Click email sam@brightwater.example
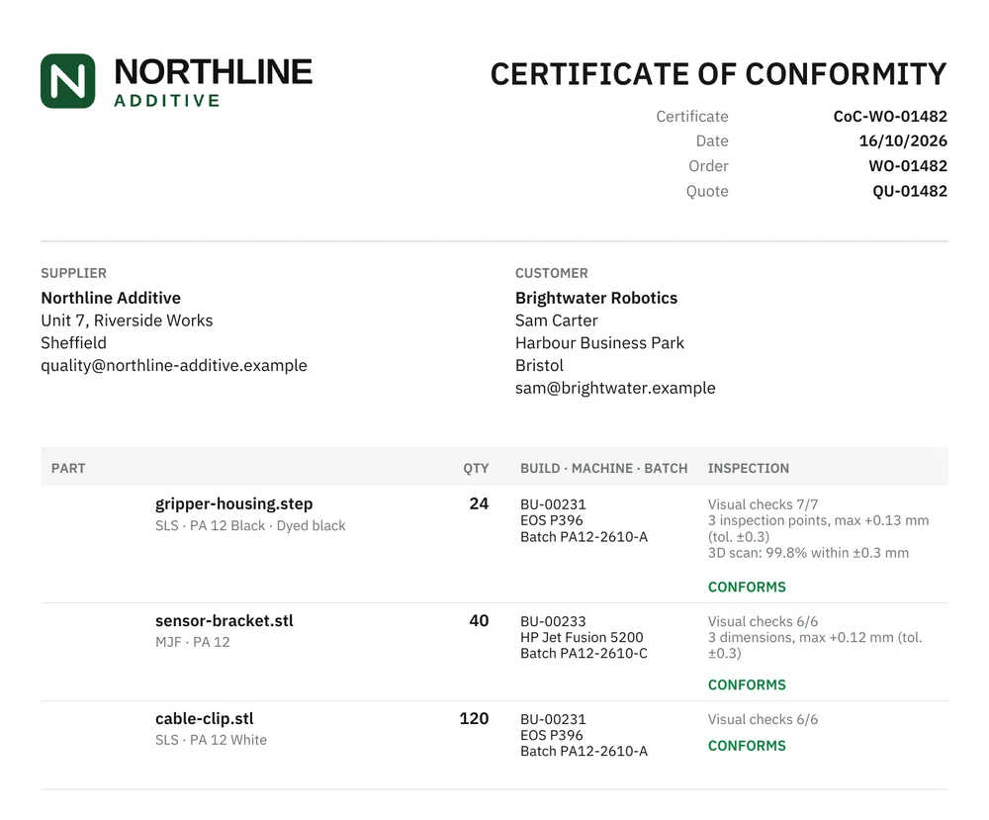 [615, 388]
